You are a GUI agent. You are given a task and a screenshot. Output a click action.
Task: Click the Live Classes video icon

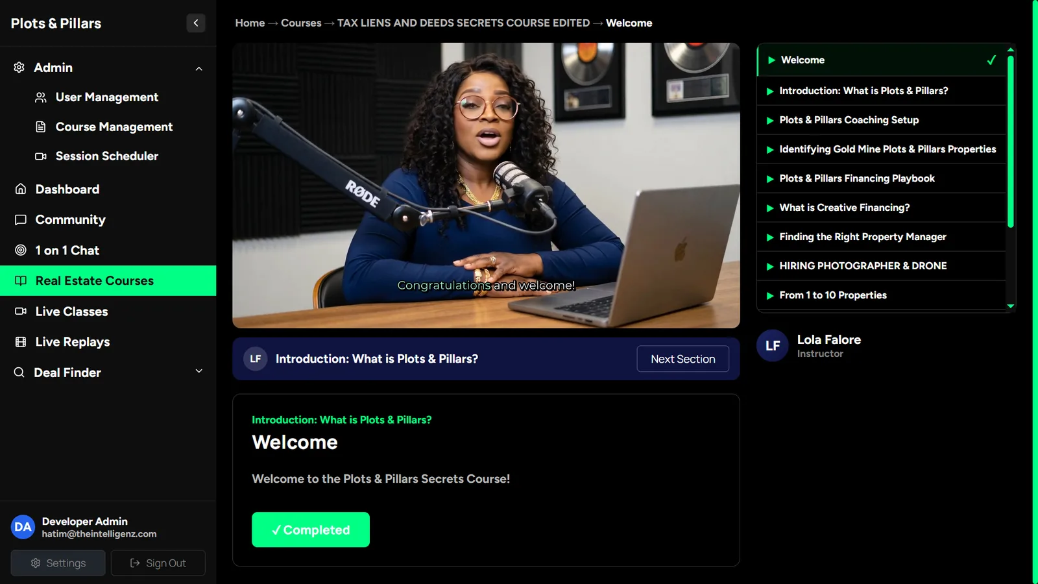(x=21, y=311)
